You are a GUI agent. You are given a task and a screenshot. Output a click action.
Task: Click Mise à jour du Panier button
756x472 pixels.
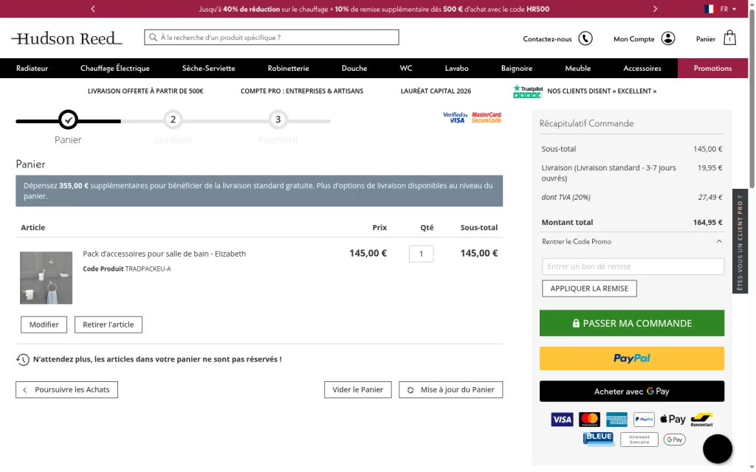[x=451, y=389]
